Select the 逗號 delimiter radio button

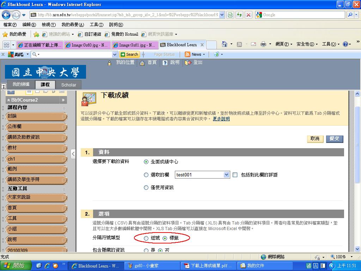(146, 238)
